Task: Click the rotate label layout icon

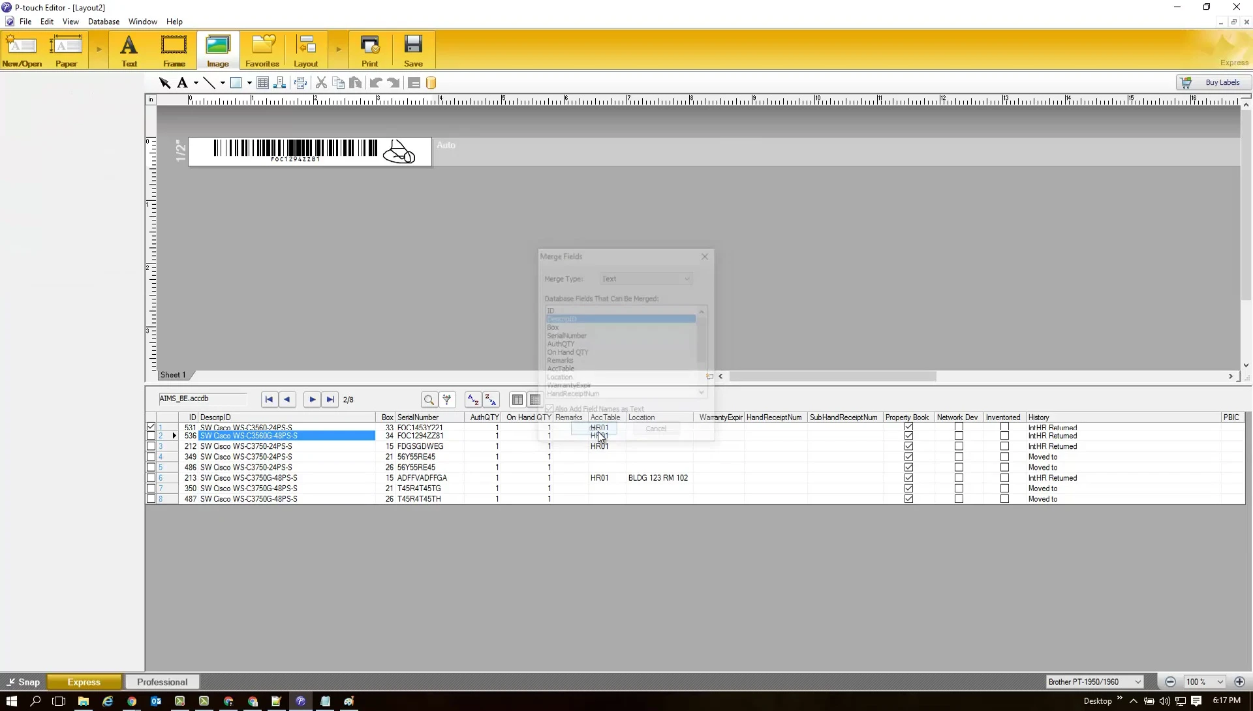Action: click(300, 83)
